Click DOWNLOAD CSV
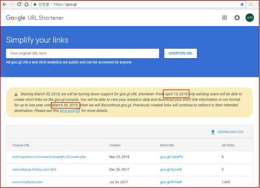This screenshot has width=260, height=188. (x=230, y=132)
